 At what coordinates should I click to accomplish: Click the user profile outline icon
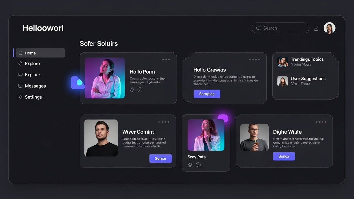(316, 28)
